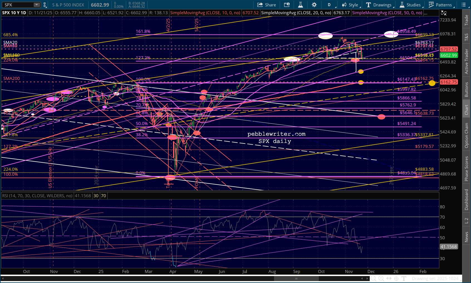Click the Share button
Image resolution: width=471 pixels, height=283 pixels.
click(x=267, y=5)
